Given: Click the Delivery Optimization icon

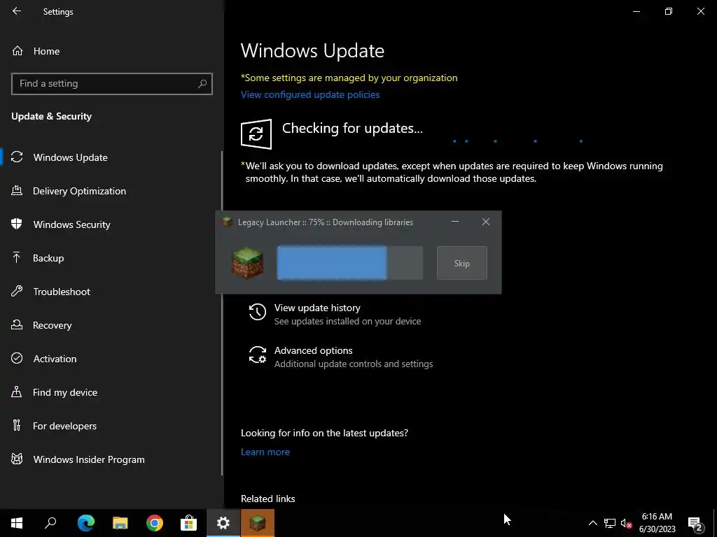Looking at the screenshot, I should point(17,190).
